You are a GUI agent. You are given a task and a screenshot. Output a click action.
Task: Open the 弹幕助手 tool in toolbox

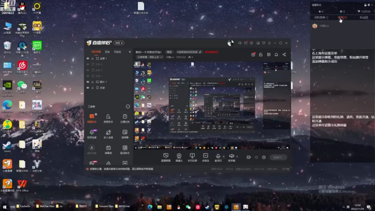click(92, 118)
